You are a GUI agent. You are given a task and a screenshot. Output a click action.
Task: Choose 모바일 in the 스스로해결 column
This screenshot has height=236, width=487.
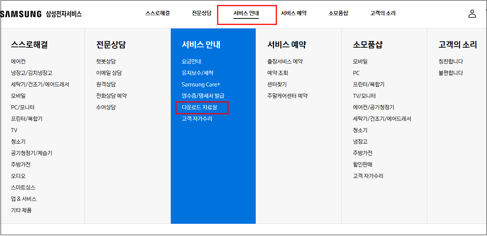(x=18, y=96)
